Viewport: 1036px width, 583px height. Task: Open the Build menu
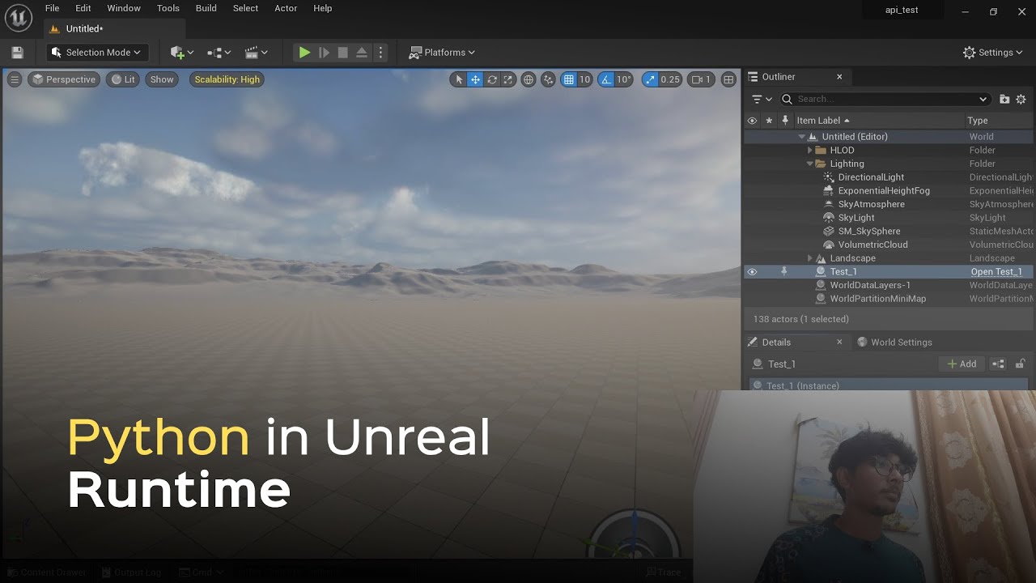206,8
